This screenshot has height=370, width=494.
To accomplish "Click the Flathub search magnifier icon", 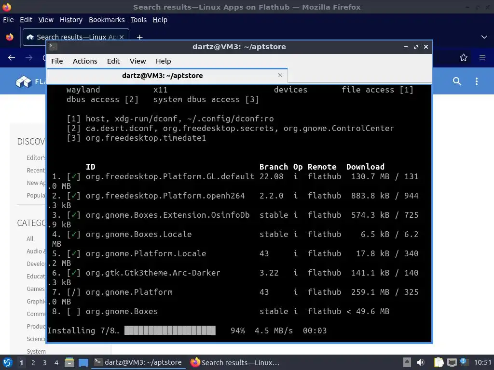I will pos(457,81).
